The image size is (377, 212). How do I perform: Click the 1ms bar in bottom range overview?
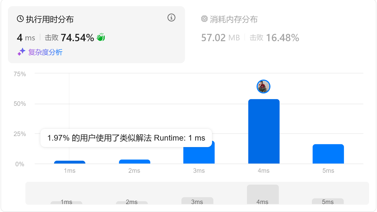pyautogui.click(x=67, y=203)
